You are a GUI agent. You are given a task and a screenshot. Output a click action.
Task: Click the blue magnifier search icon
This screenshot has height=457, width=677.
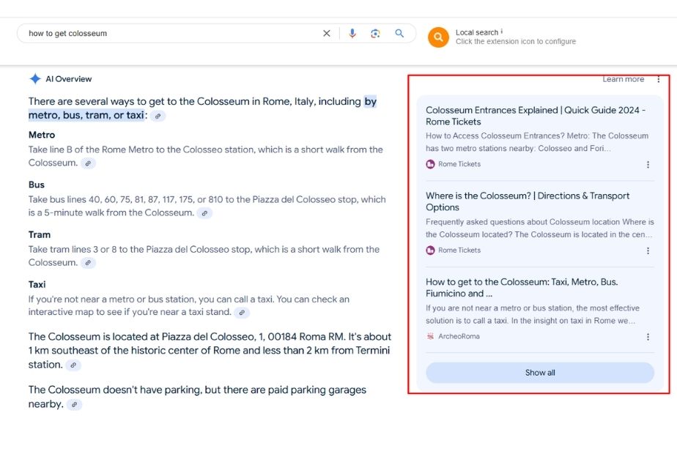click(399, 34)
